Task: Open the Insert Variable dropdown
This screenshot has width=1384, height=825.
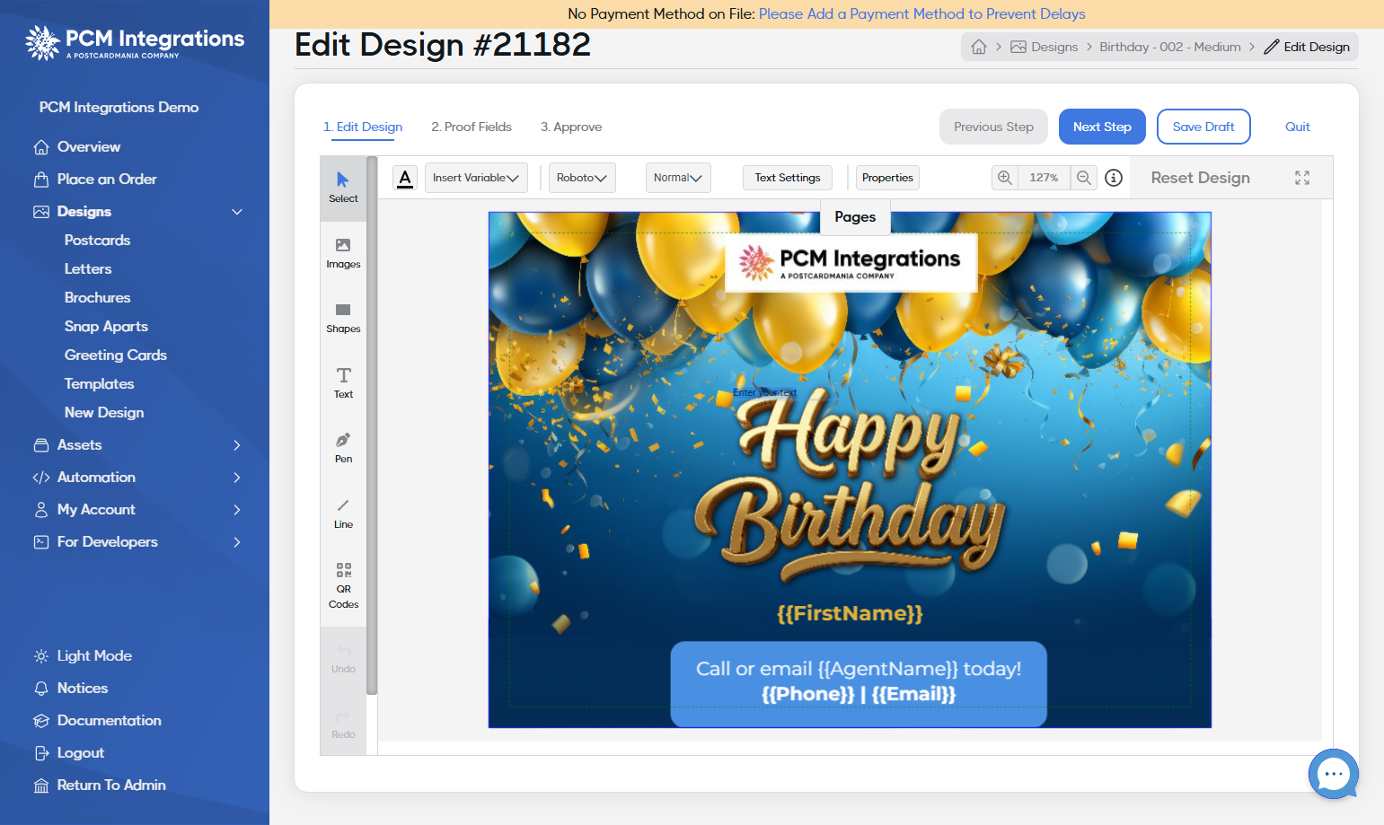Action: pos(476,178)
